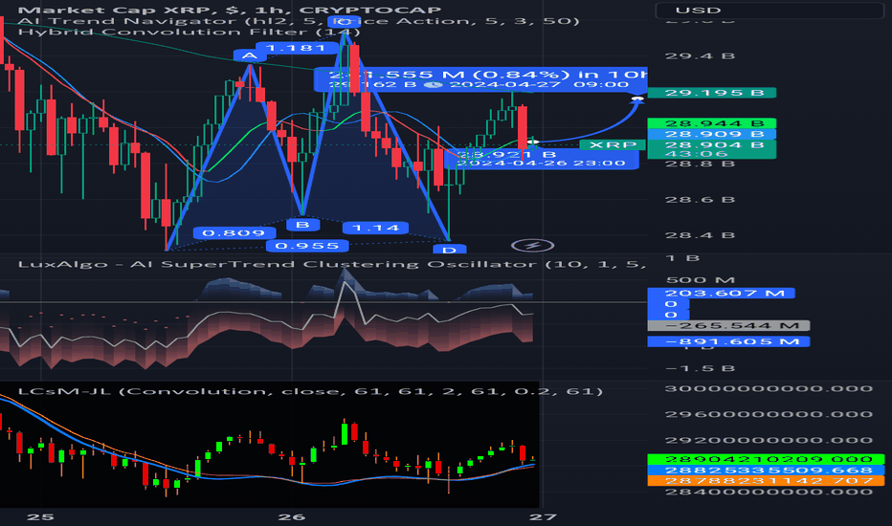Click the 203.607 M oscillator value
This screenshot has width=892, height=526.
[x=721, y=294]
